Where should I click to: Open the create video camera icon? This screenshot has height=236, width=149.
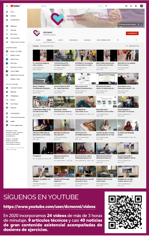coord(126,6)
